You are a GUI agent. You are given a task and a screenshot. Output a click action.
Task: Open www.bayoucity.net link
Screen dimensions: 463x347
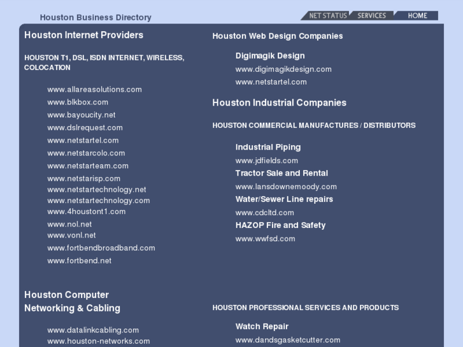82,115
